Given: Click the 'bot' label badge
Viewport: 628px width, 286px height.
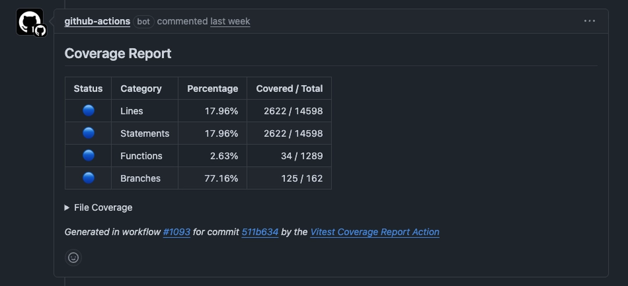Looking at the screenshot, I should [144, 22].
